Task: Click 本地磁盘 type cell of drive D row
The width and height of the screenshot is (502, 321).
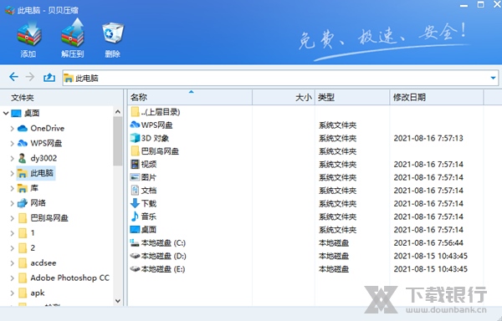Action: (x=334, y=256)
